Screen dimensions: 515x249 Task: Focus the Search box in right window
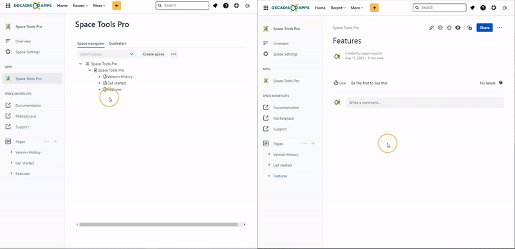click(440, 8)
